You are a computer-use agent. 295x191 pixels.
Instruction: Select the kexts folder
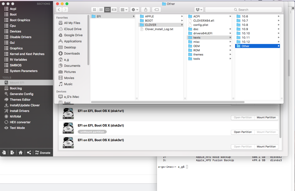tap(209, 38)
